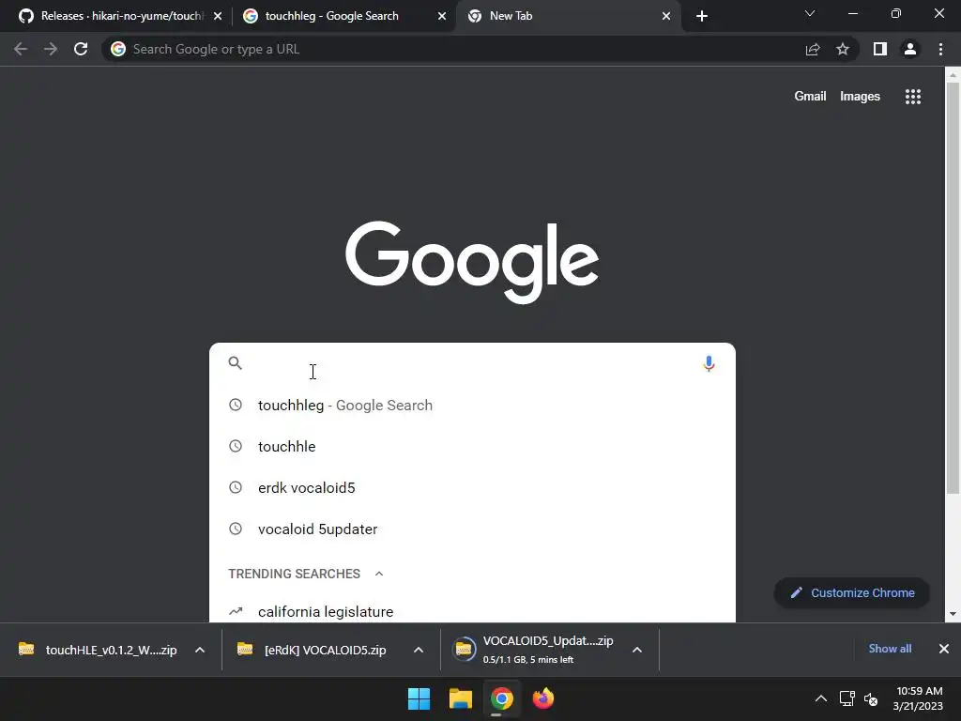Screen dimensions: 961x721
Task: Click the magnifier icon in search box
Action: 236,363
